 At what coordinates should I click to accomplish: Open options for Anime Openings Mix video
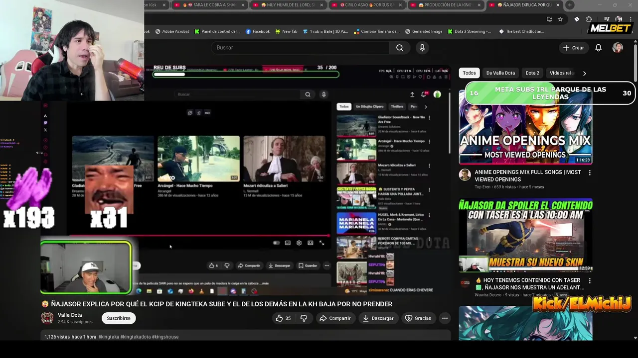tap(590, 173)
